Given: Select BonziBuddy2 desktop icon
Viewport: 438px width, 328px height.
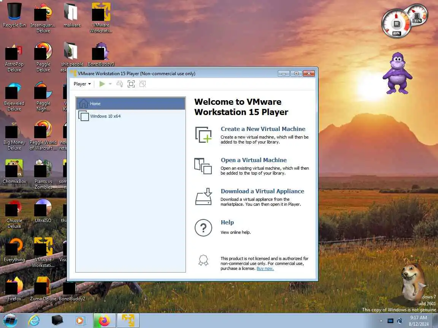Looking at the screenshot, I should coord(72,292).
